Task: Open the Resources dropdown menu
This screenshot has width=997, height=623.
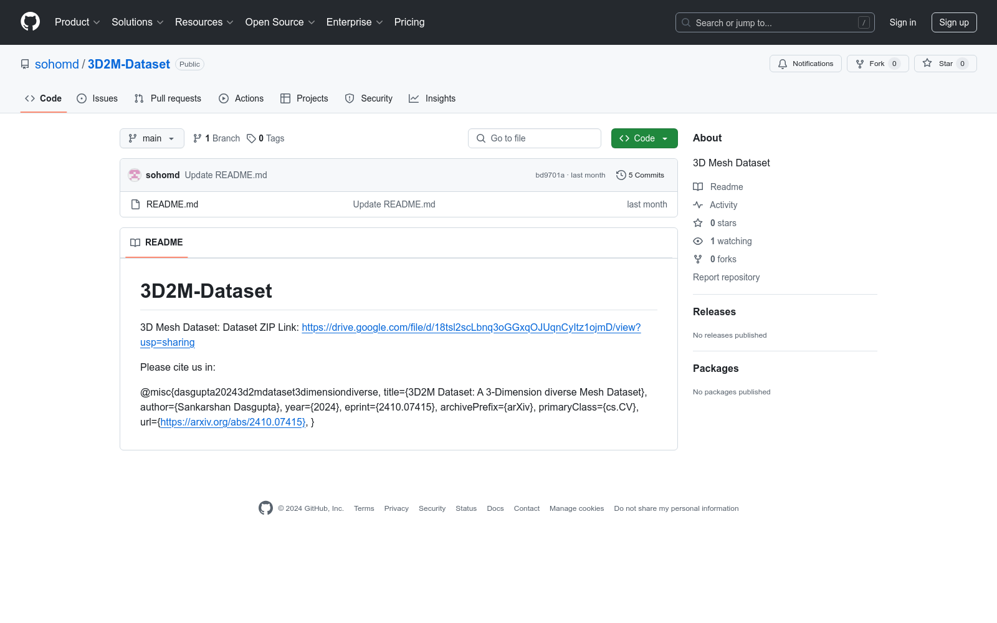Action: coord(204,22)
